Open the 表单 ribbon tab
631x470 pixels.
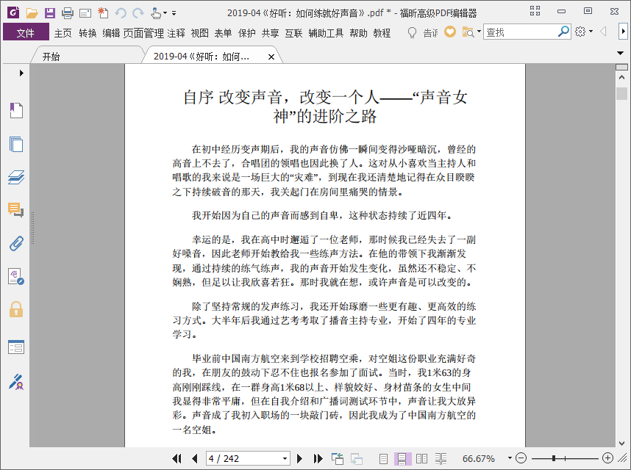coord(223,33)
